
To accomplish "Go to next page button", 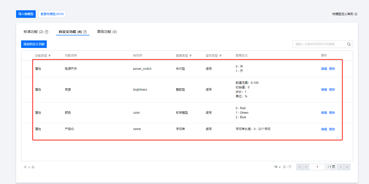I will tap(341, 167).
